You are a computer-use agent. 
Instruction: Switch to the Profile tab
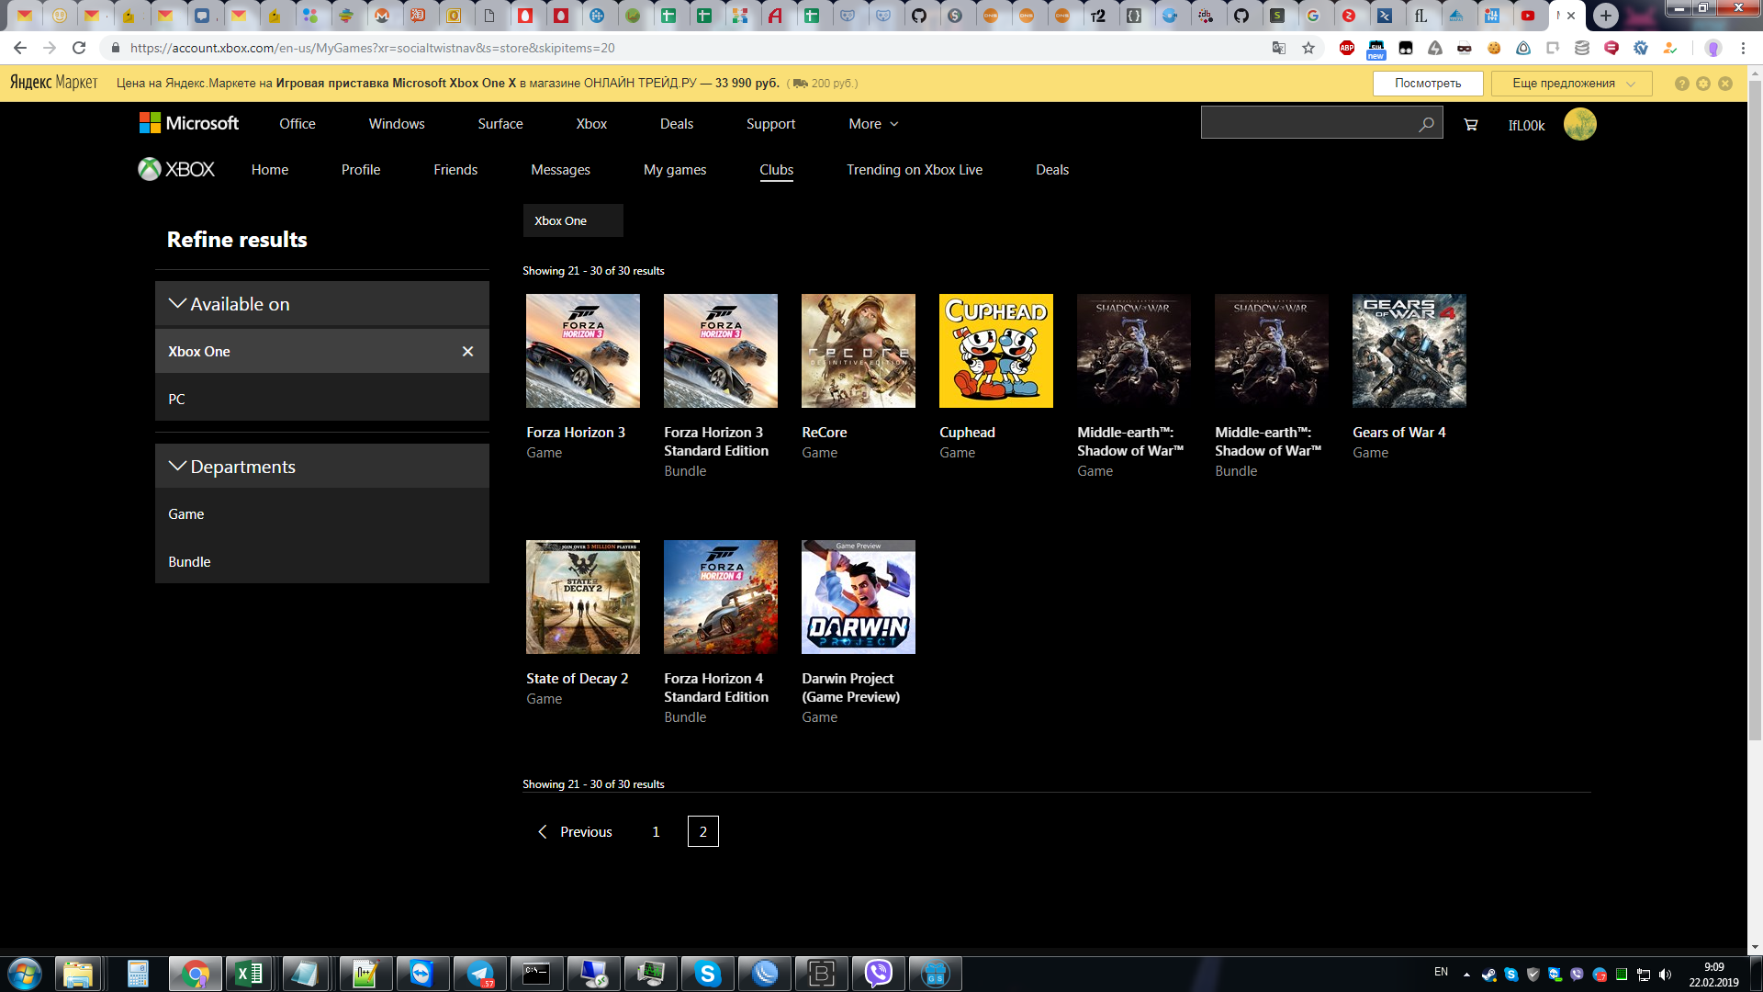coord(361,170)
